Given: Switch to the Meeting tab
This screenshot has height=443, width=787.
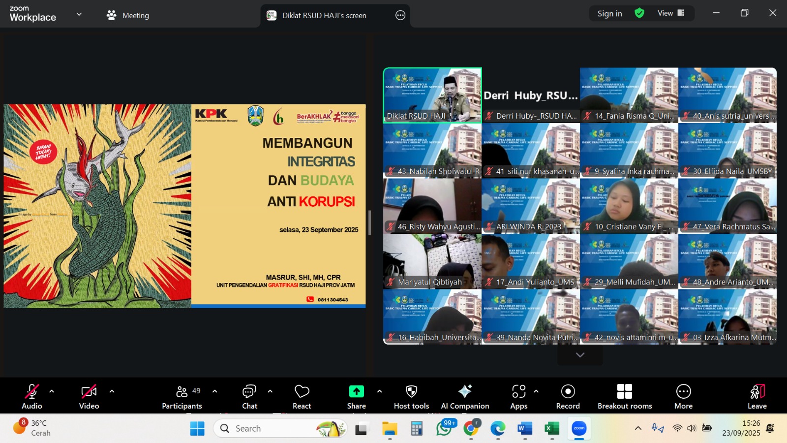Looking at the screenshot, I should tap(135, 15).
